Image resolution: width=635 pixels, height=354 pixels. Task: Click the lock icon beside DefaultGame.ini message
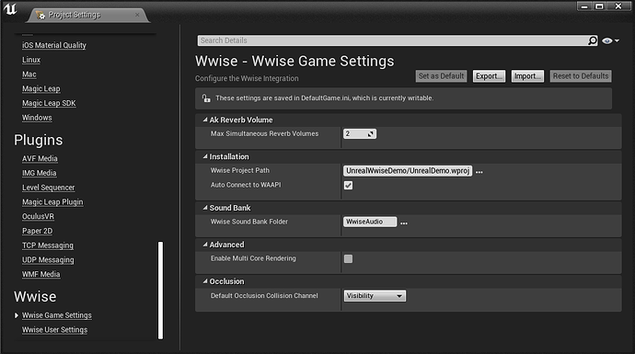tap(206, 98)
